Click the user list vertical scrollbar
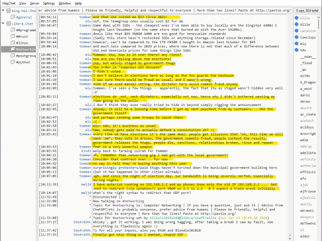This screenshot has width=322, height=241. coord(319,126)
